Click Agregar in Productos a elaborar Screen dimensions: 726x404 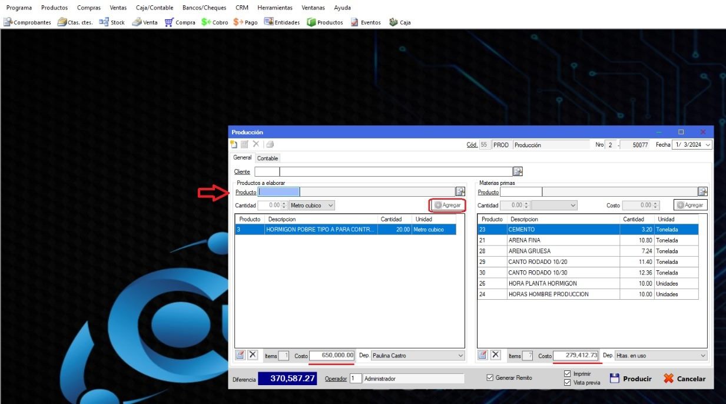tap(447, 205)
